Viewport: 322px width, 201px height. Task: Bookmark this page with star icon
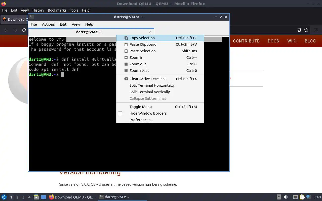pos(306,30)
